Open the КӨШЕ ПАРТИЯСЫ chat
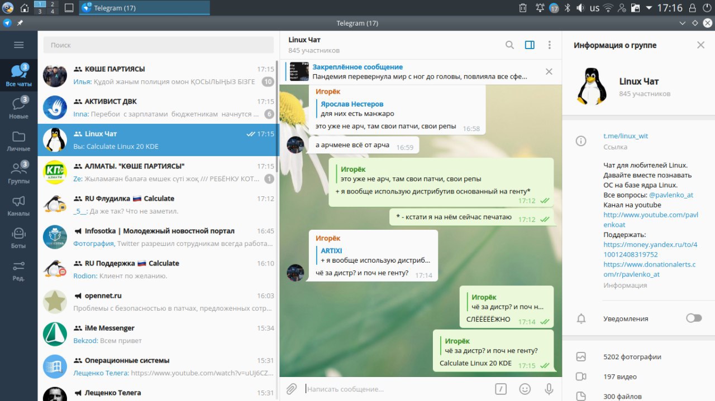 point(158,76)
